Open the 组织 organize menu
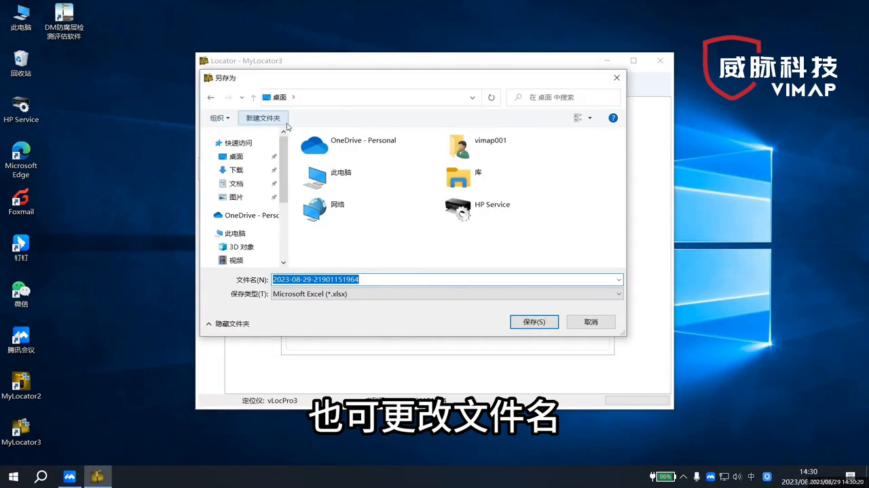The height and width of the screenshot is (488, 869). [x=219, y=118]
